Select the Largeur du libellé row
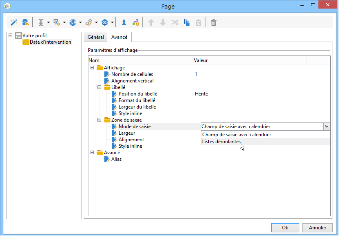The image size is (345, 242). click(137, 107)
